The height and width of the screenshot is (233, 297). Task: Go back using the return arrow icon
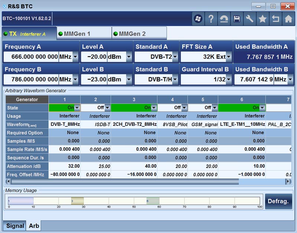[275, 19]
